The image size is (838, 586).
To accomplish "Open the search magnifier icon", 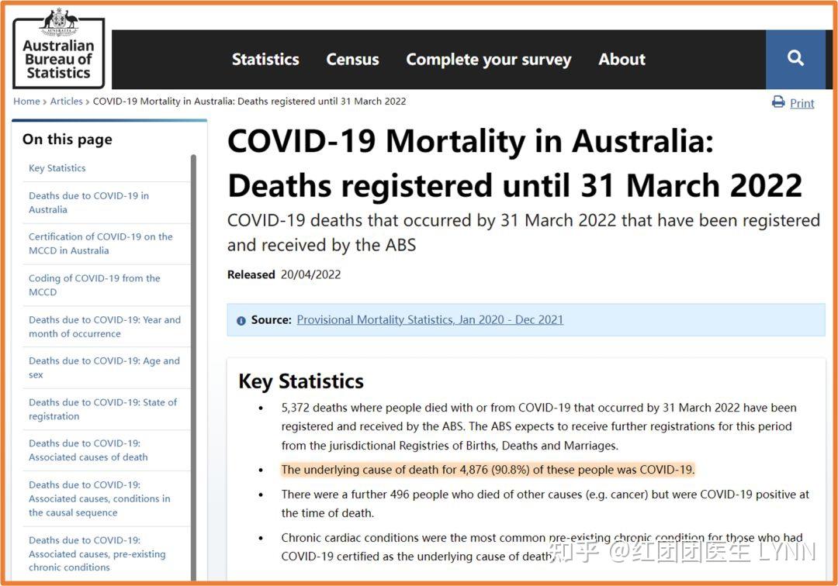I will pos(795,59).
